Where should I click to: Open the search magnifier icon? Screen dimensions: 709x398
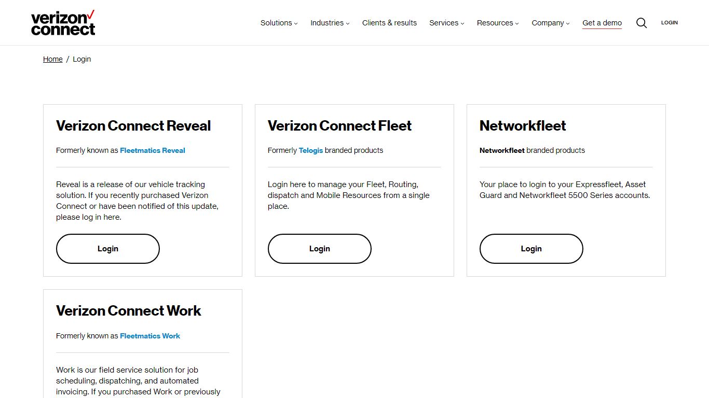642,23
